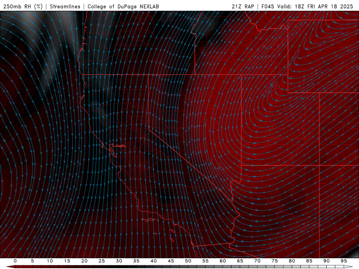Click the "85" humidity scale value
Image resolution: width=359 pixels, height=269 pixels.
(x=309, y=261)
